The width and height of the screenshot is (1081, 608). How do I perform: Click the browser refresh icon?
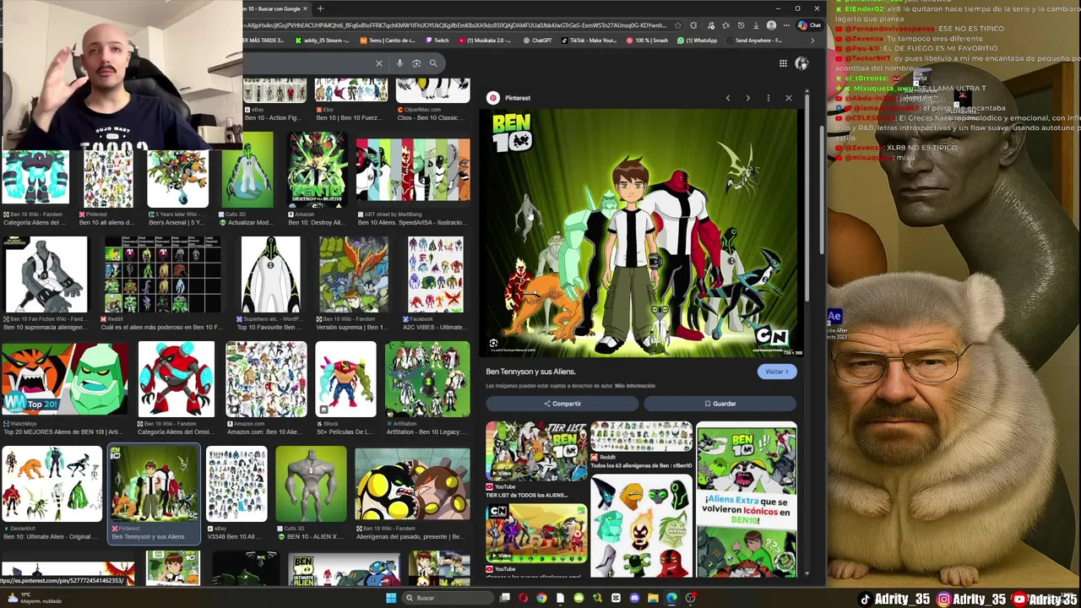(x=693, y=25)
